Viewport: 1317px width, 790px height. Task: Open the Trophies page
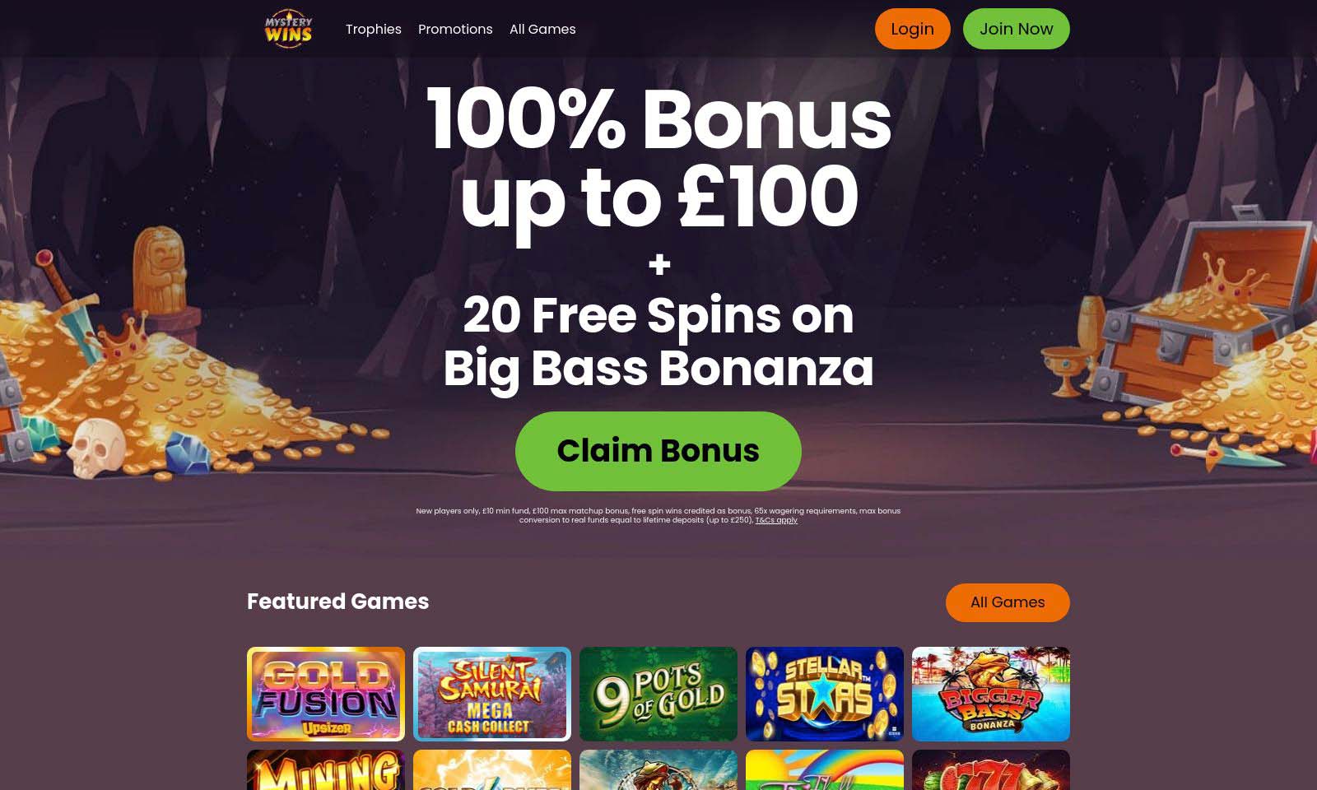click(374, 29)
